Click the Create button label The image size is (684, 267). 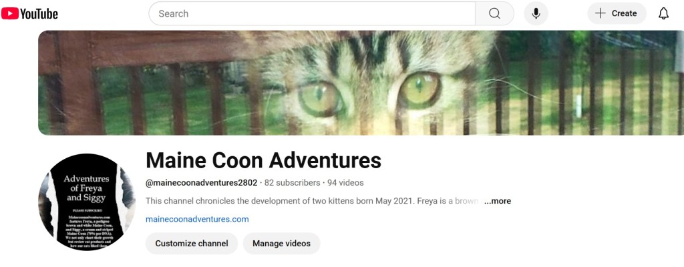pyautogui.click(x=625, y=13)
